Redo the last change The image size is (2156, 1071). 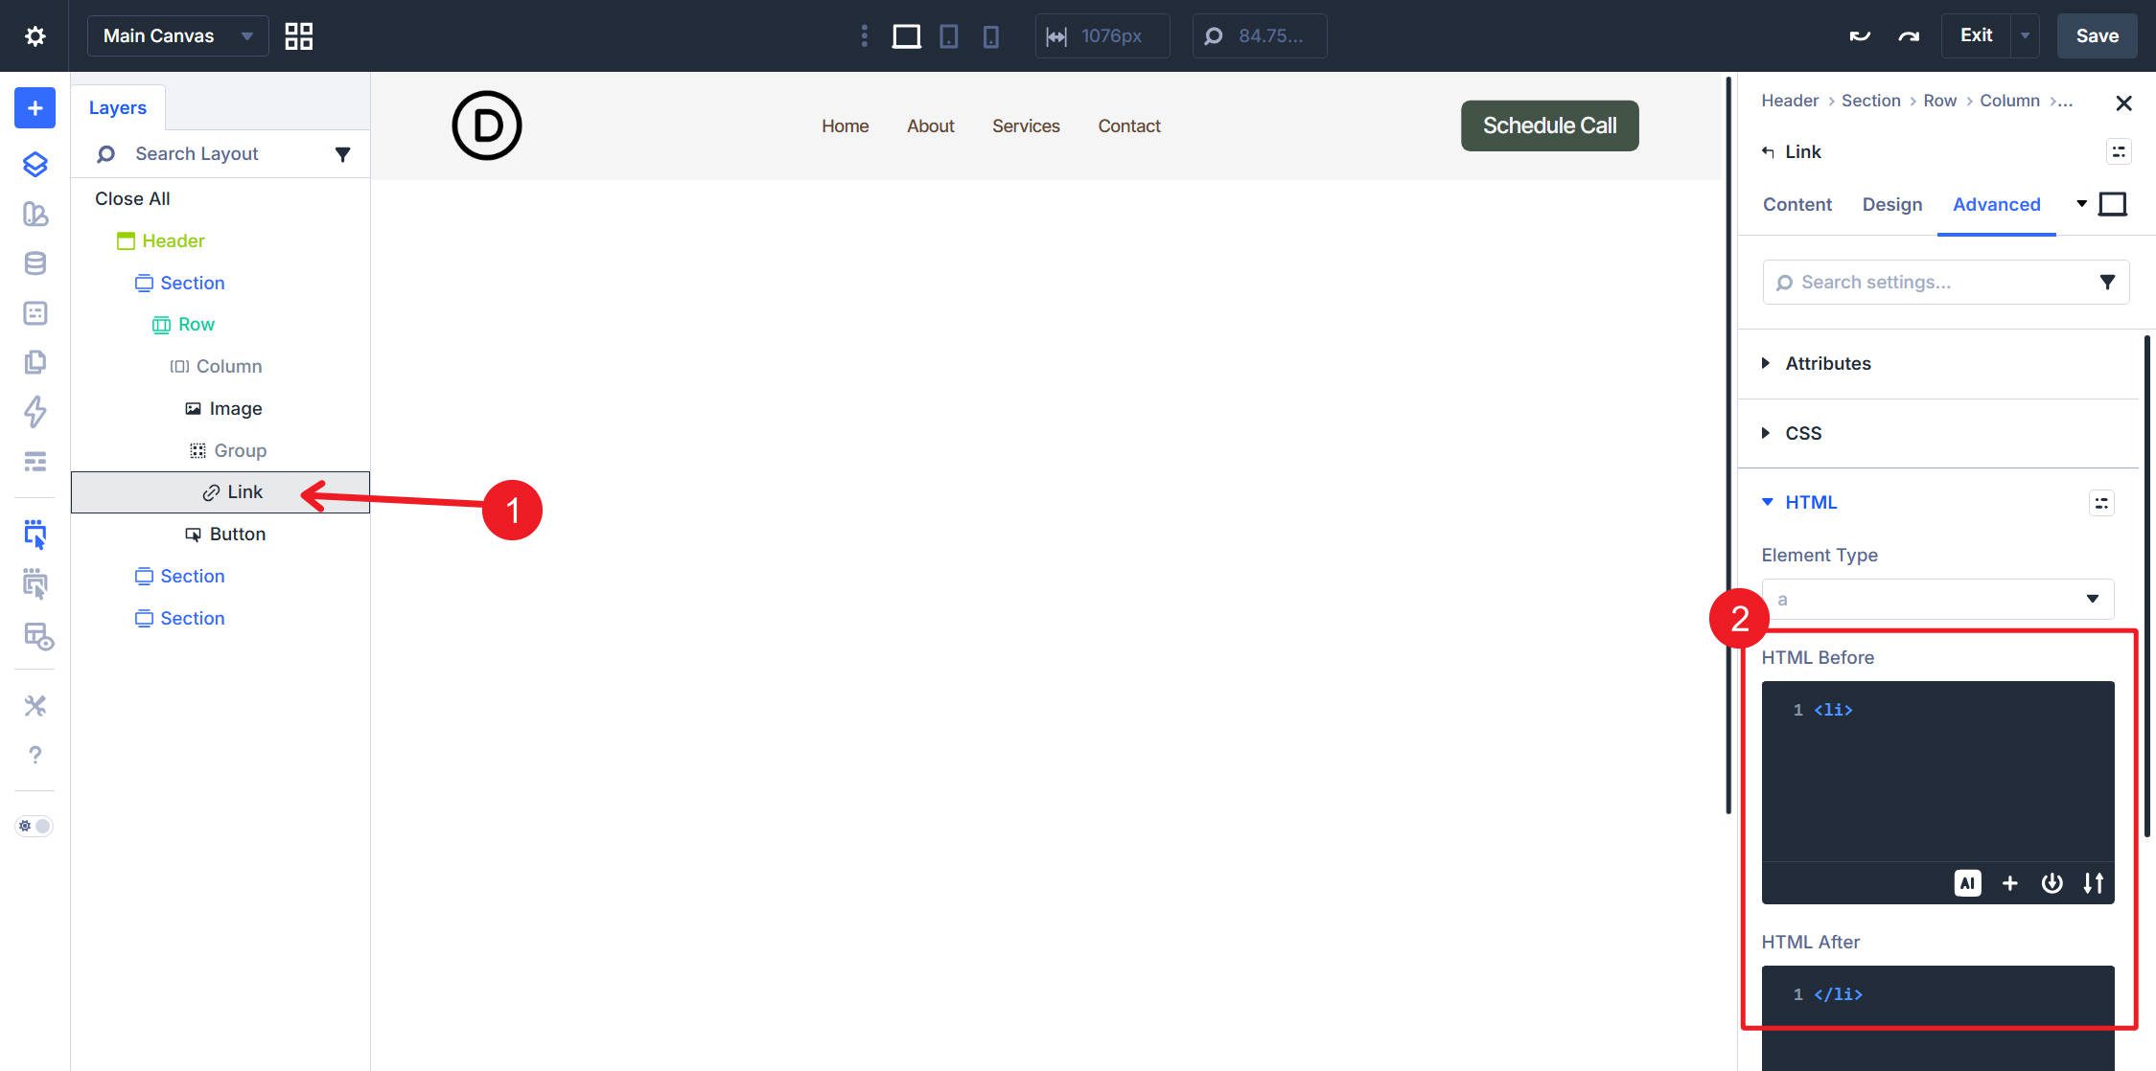(x=1907, y=35)
